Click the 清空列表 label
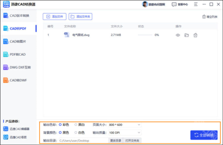223x145 pixels. click(212, 17)
